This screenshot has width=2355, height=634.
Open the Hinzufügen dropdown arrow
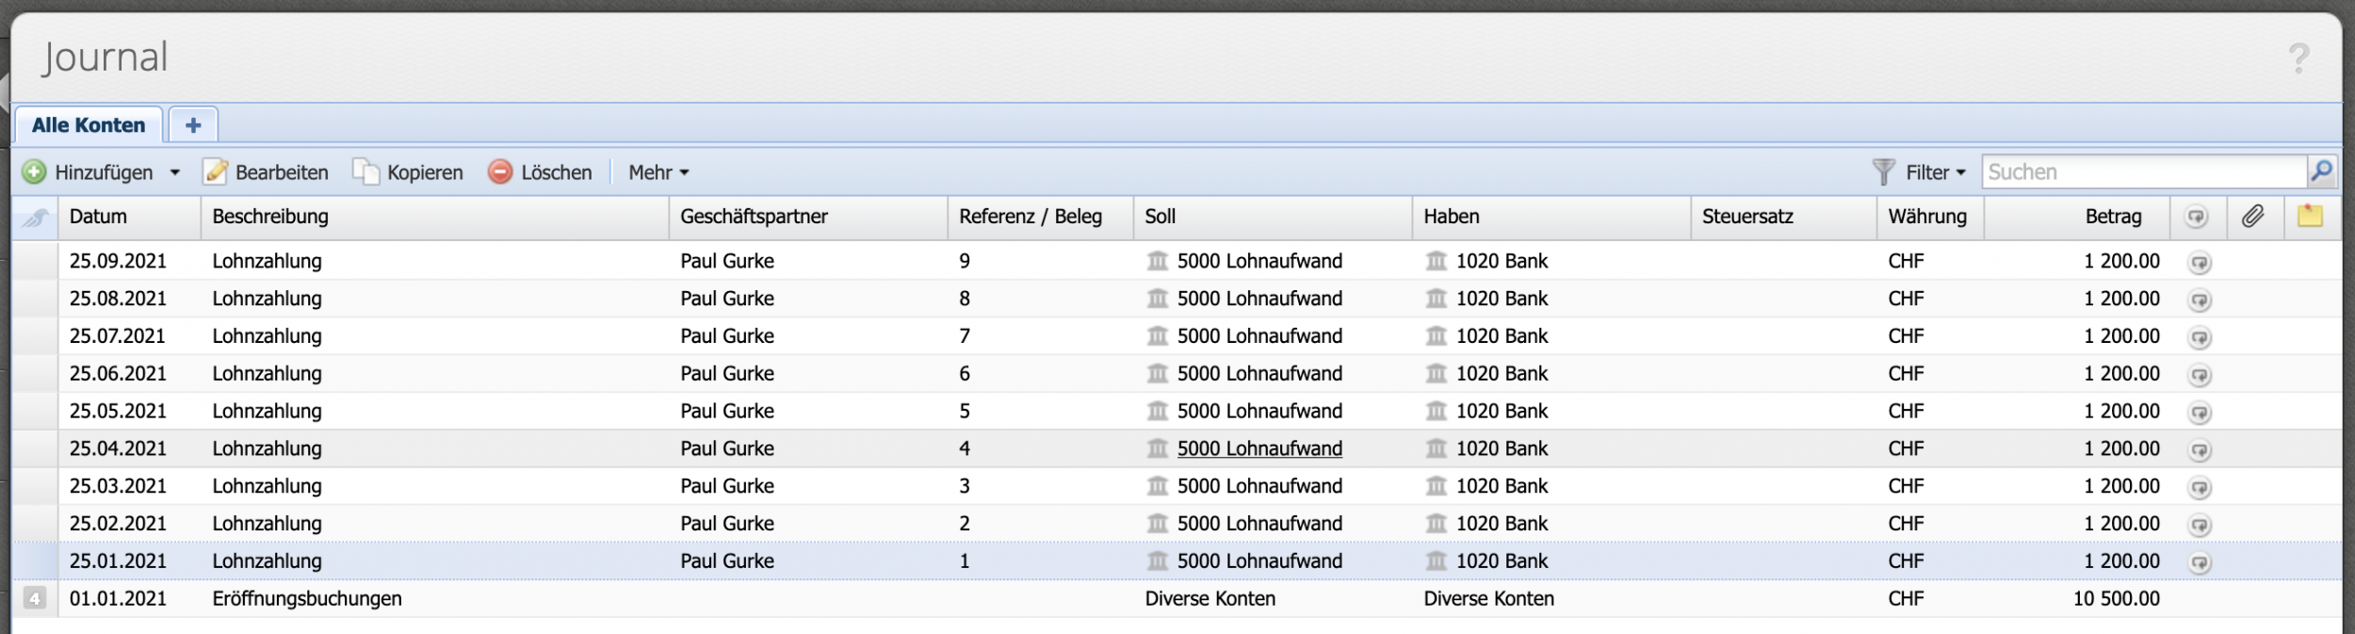tap(175, 173)
